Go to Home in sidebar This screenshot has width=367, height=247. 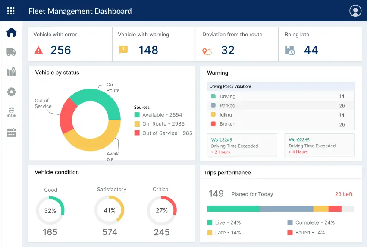click(x=11, y=32)
